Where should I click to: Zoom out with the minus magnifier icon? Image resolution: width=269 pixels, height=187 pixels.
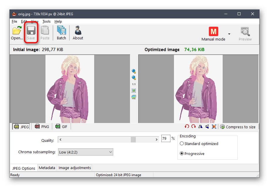(134, 78)
